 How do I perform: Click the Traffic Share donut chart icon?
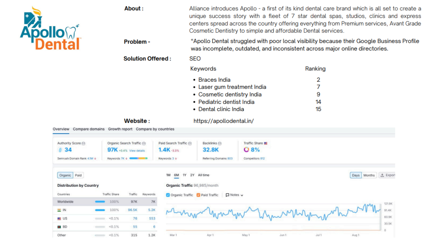pyautogui.click(x=246, y=150)
